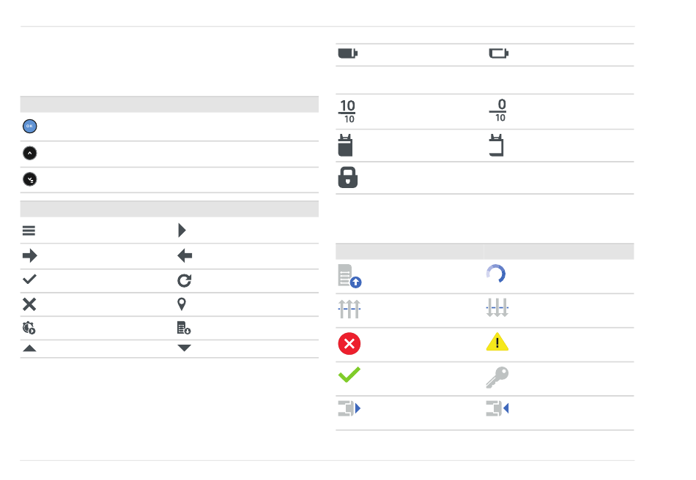The image size is (696, 480).
Task: Click the blue OK button icon
Action: [30, 127]
